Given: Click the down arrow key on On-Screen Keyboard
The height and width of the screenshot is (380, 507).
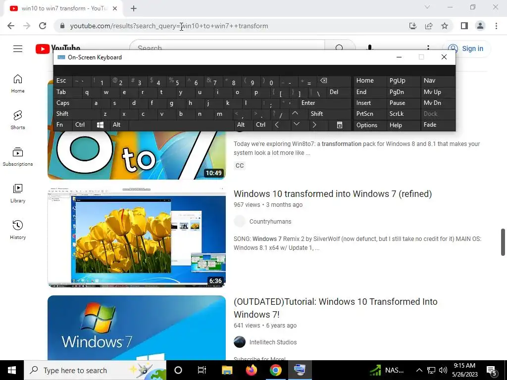Looking at the screenshot, I should pos(297,125).
